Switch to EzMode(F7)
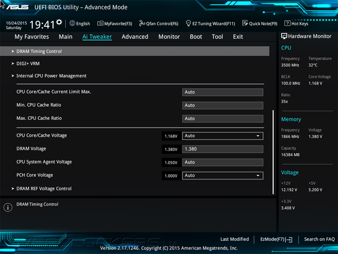This screenshot has width=338, height=254. click(x=277, y=239)
